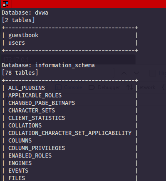Click the ENGINES table entry

point(20,163)
